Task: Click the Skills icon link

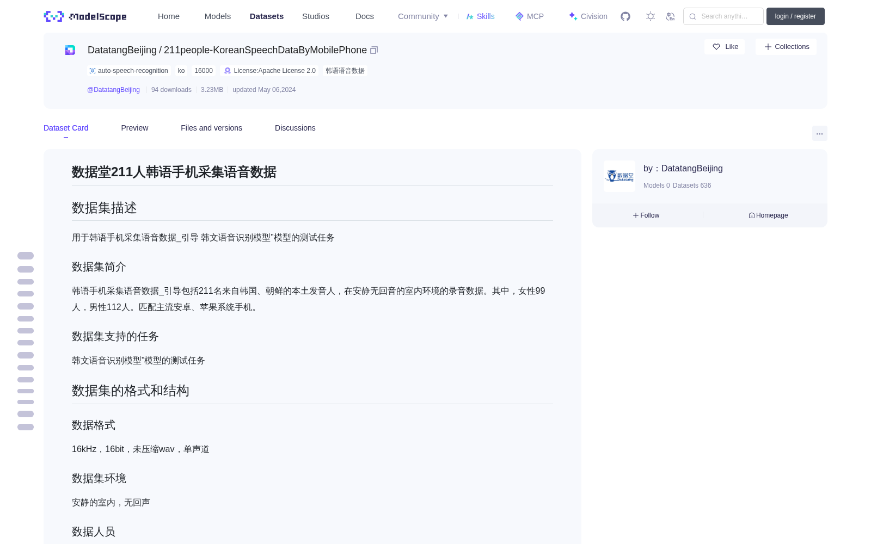Action: 481,16
